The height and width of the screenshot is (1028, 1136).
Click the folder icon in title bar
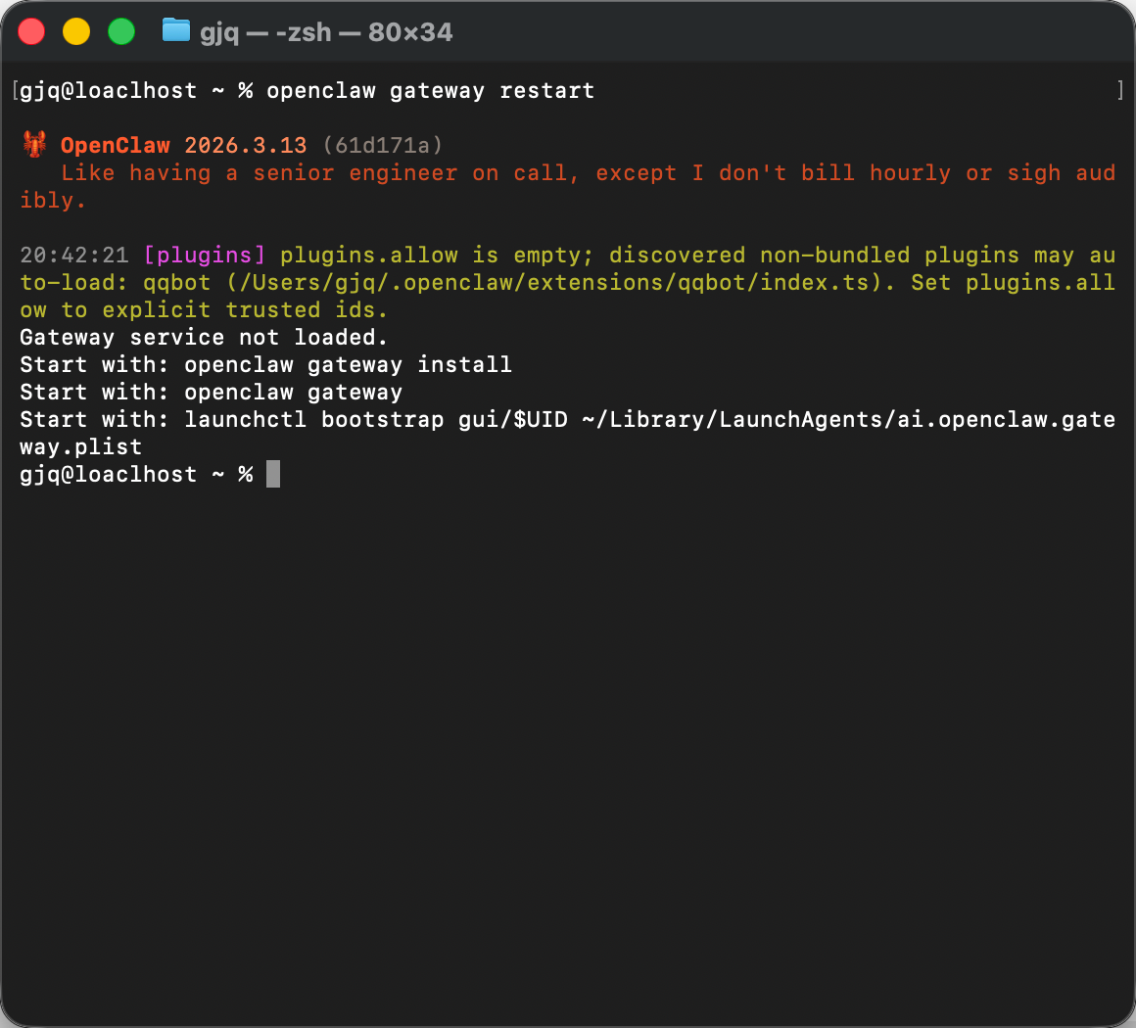(176, 31)
